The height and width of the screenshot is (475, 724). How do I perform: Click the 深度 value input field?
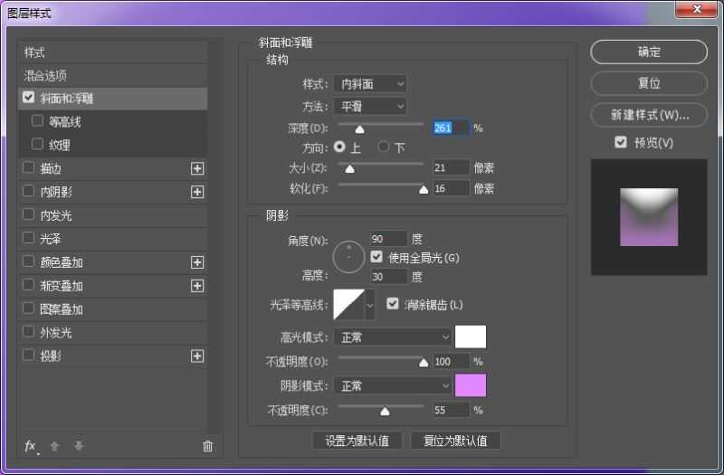pos(451,128)
